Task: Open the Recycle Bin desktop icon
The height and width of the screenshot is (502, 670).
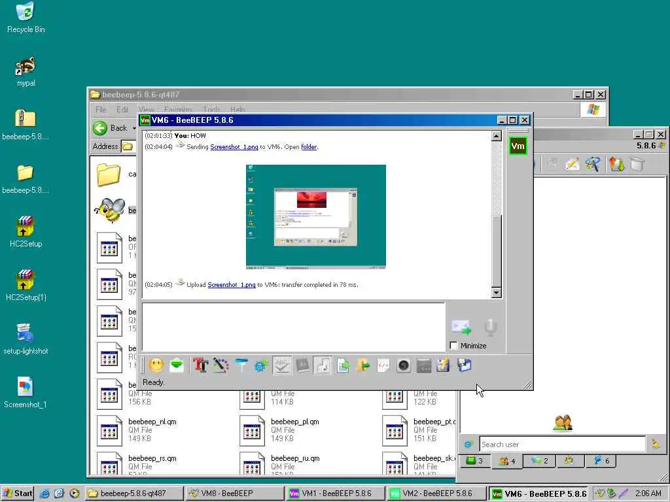Action: [x=26, y=18]
